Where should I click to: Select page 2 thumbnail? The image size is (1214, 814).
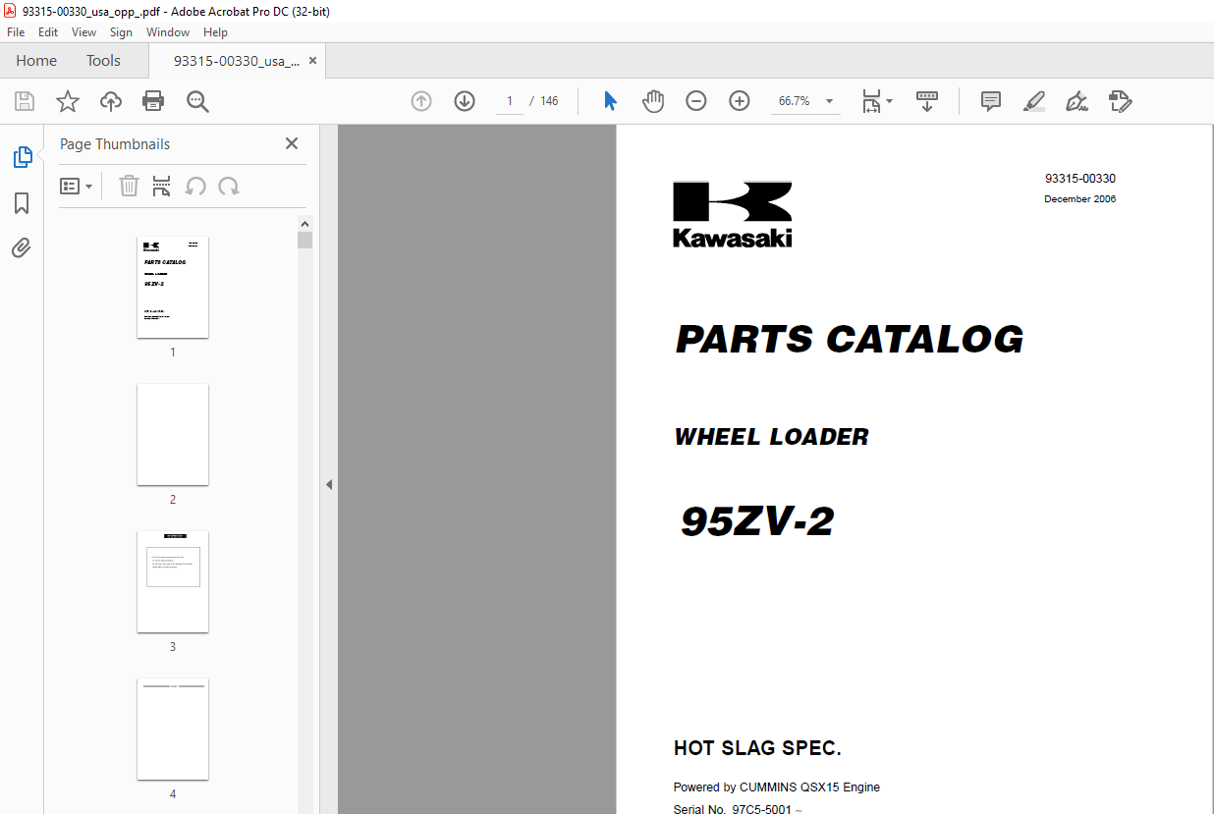tap(173, 435)
